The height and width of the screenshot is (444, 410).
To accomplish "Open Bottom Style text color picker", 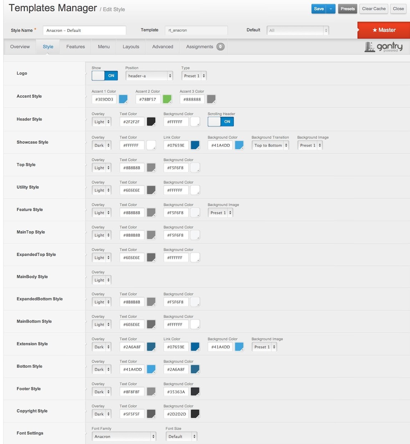I will pyautogui.click(x=151, y=370).
